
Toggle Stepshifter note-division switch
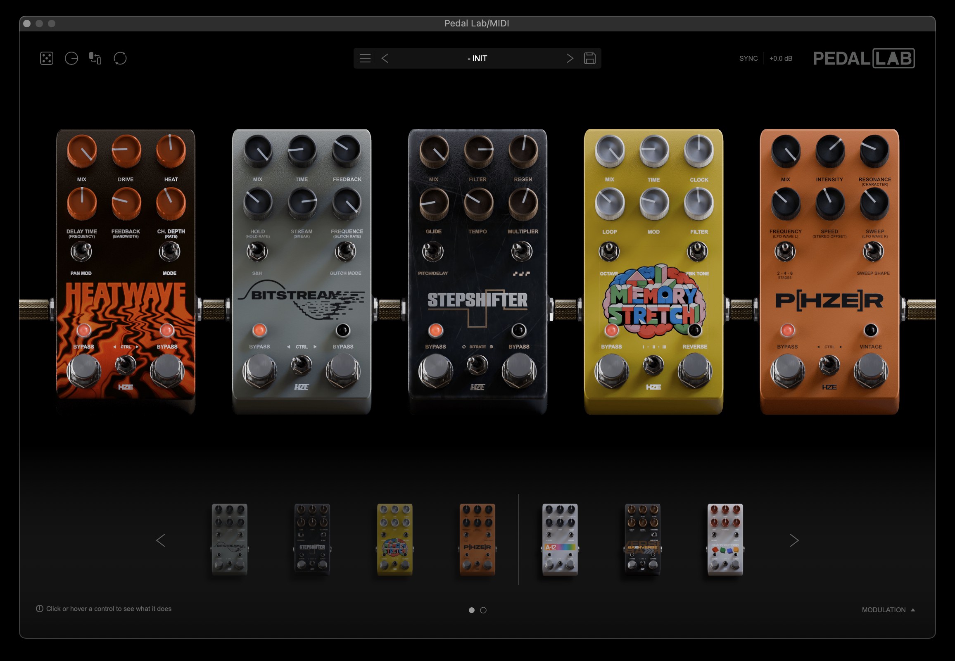[521, 251]
